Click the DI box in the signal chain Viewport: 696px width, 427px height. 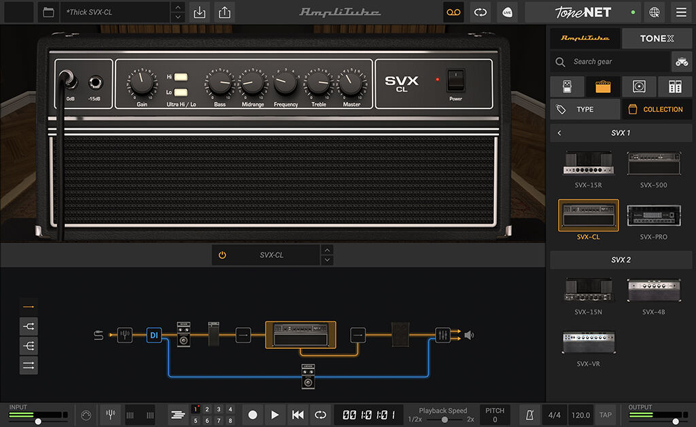click(x=154, y=335)
